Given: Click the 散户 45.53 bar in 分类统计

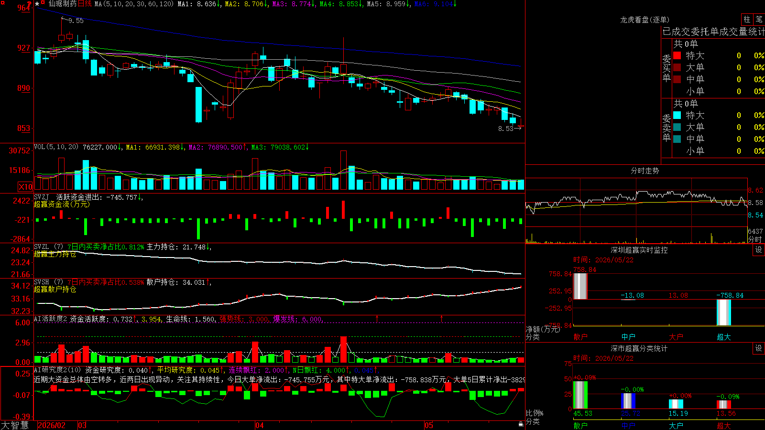Looking at the screenshot, I should click(x=580, y=395).
